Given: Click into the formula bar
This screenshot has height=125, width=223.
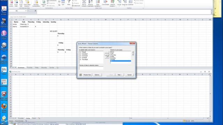Looking at the screenshot, I should click(x=124, y=12).
